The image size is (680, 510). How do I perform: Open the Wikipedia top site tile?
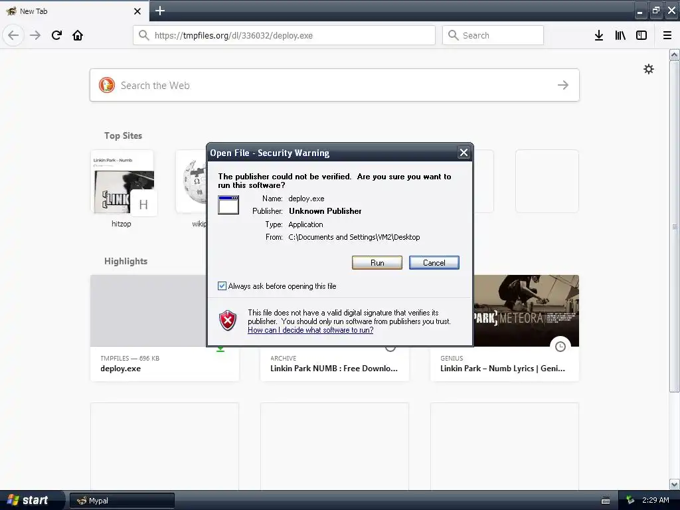[191, 189]
